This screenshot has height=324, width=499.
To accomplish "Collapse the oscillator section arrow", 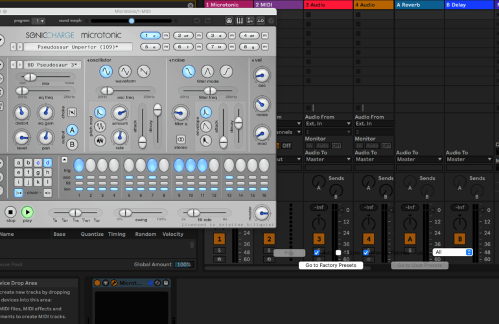I will click(x=88, y=60).
